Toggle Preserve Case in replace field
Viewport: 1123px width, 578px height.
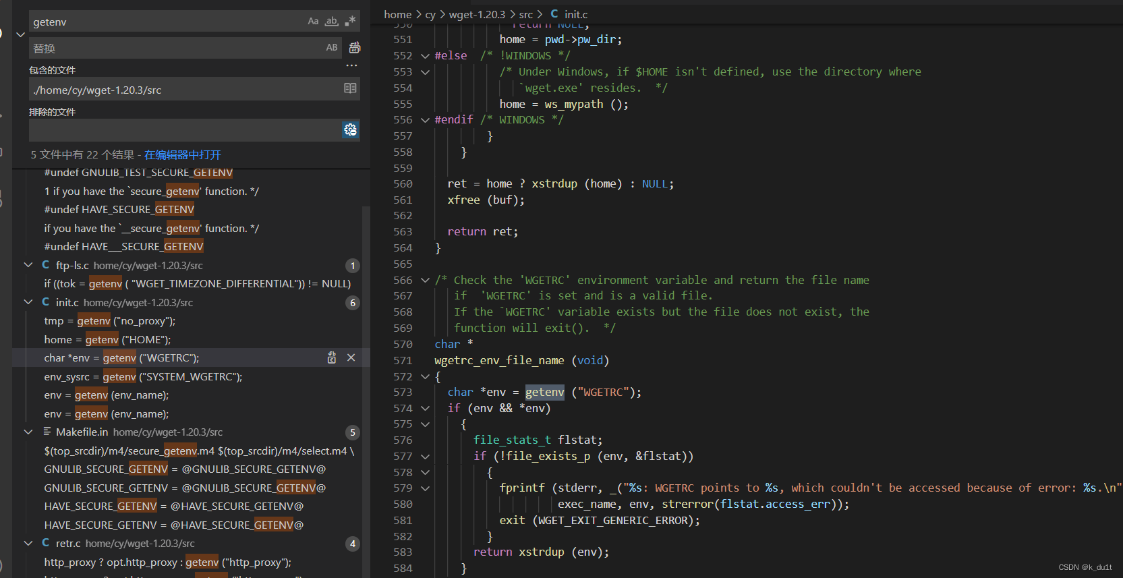tap(331, 48)
